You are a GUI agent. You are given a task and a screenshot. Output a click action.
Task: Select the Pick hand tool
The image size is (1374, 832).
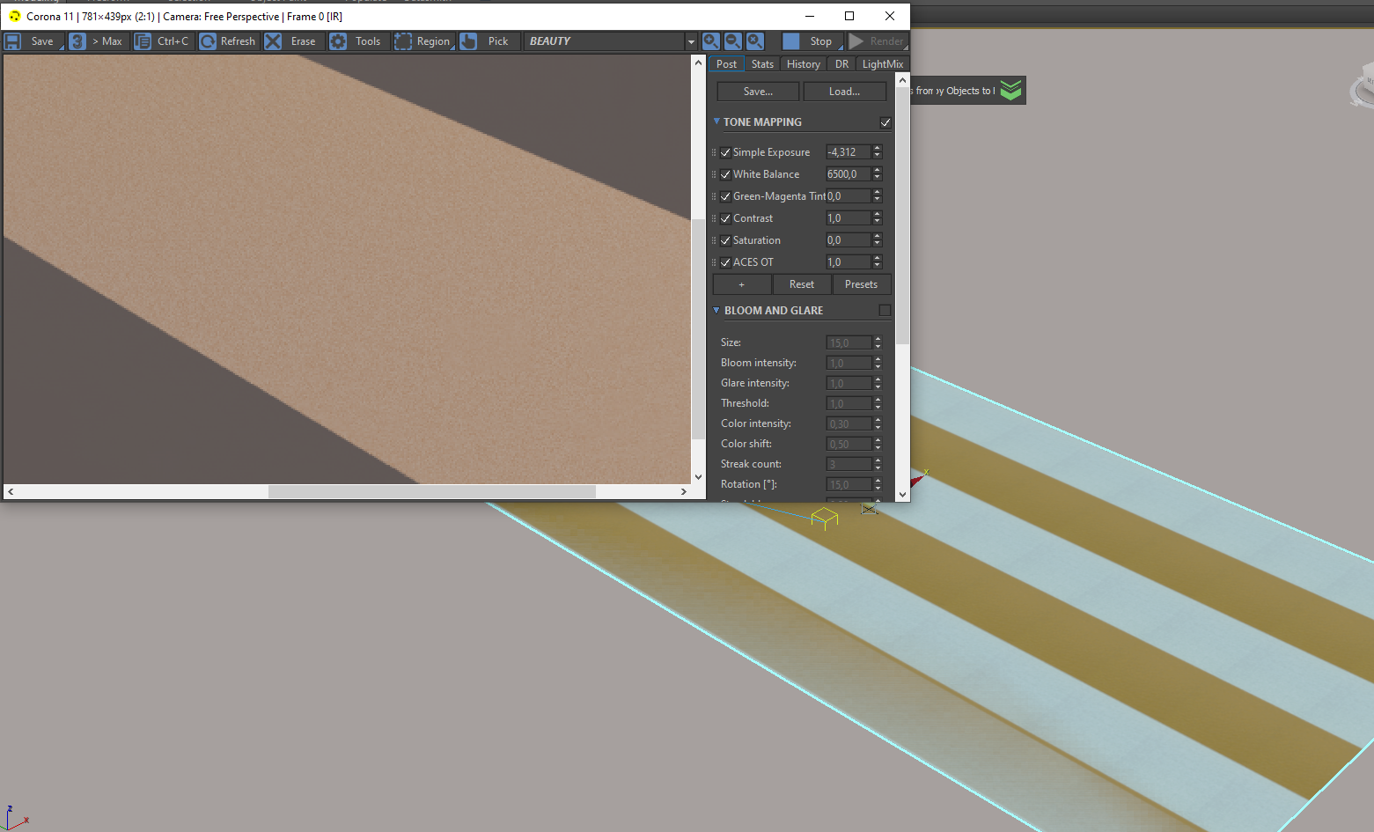(468, 41)
